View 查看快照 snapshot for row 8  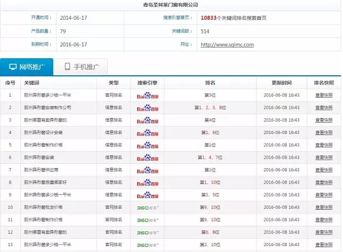pos(324,183)
